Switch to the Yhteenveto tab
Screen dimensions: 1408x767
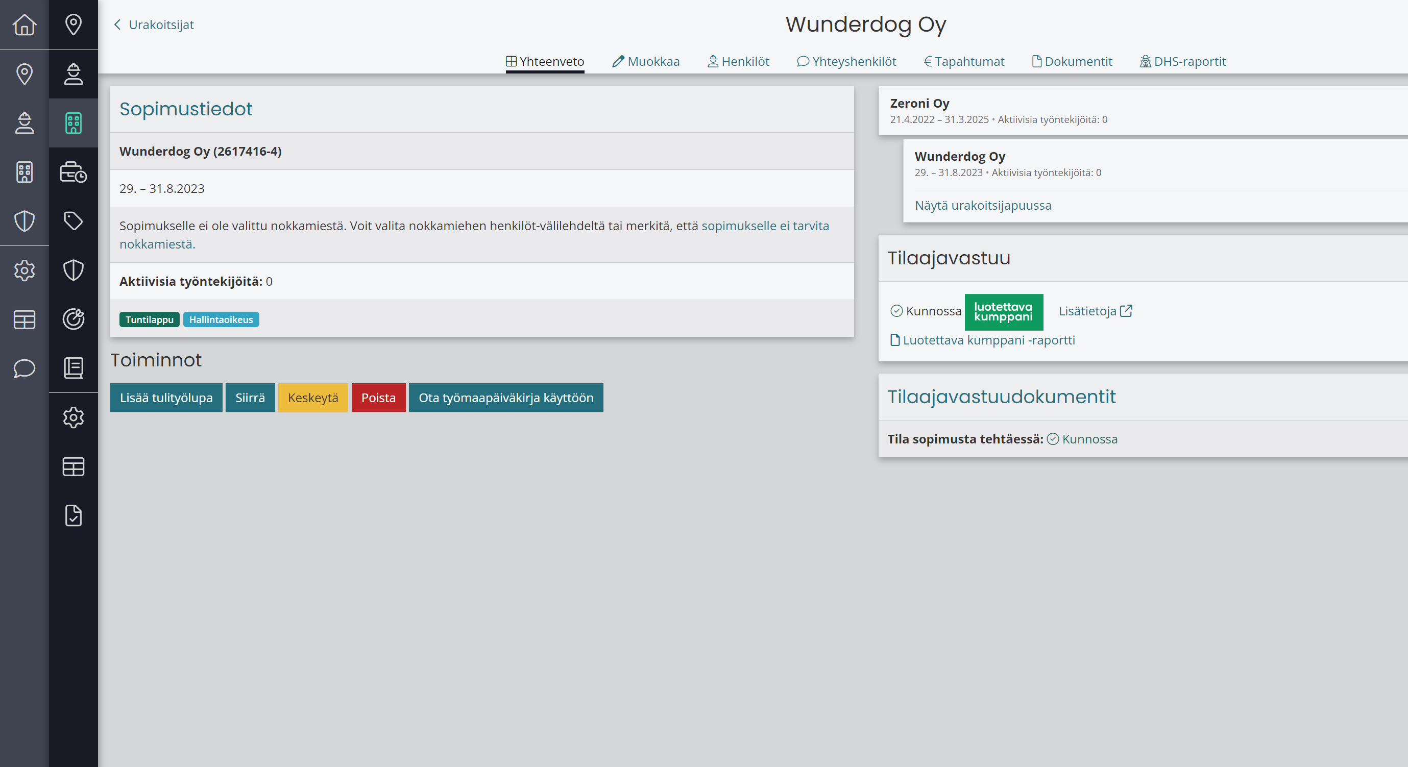[545, 61]
